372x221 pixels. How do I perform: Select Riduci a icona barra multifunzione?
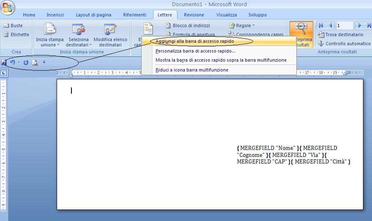point(219,70)
